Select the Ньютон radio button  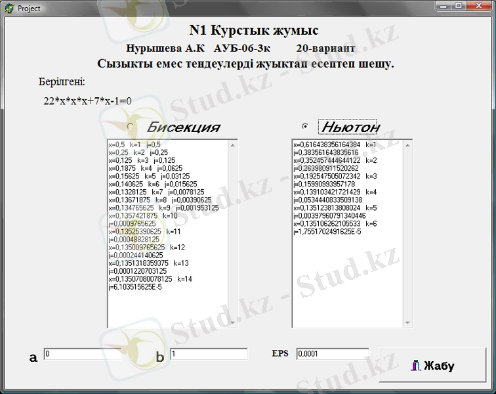(x=305, y=126)
